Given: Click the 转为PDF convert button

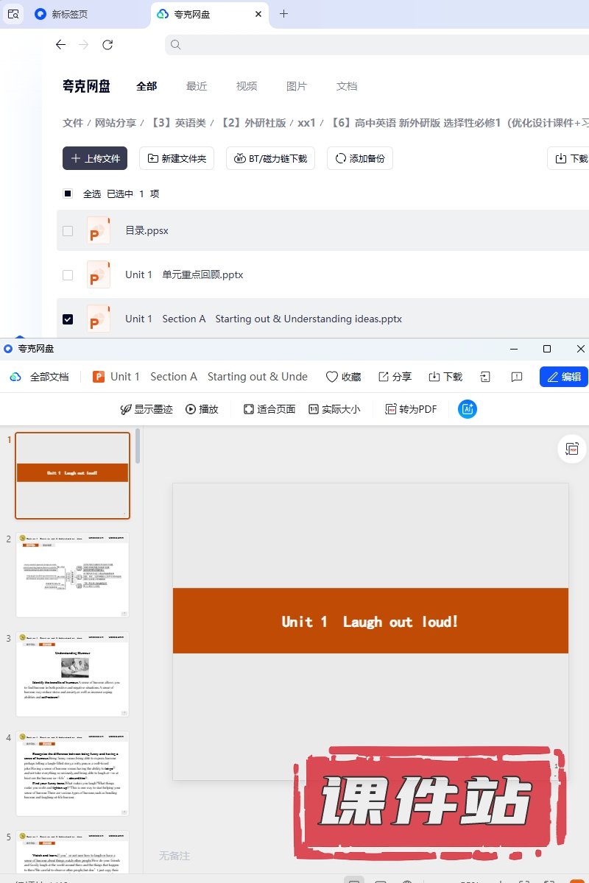Looking at the screenshot, I should 411,409.
